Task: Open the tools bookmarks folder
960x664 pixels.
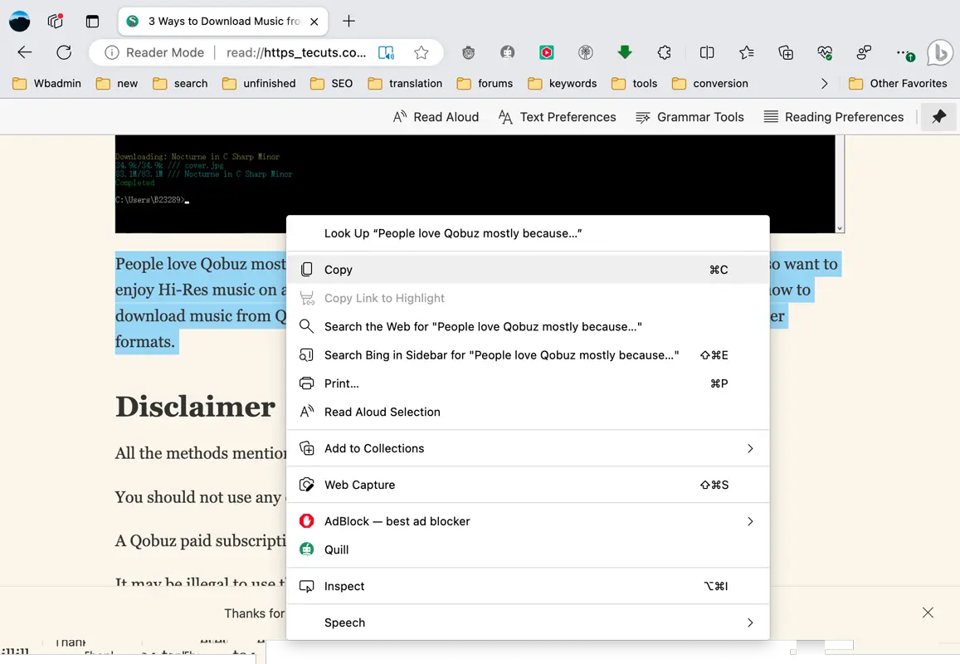Action: pyautogui.click(x=634, y=83)
